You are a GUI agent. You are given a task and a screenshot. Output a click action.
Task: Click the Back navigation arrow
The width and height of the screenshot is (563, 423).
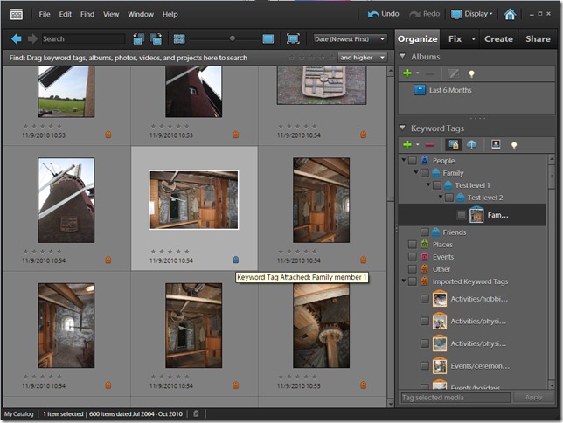tap(16, 38)
